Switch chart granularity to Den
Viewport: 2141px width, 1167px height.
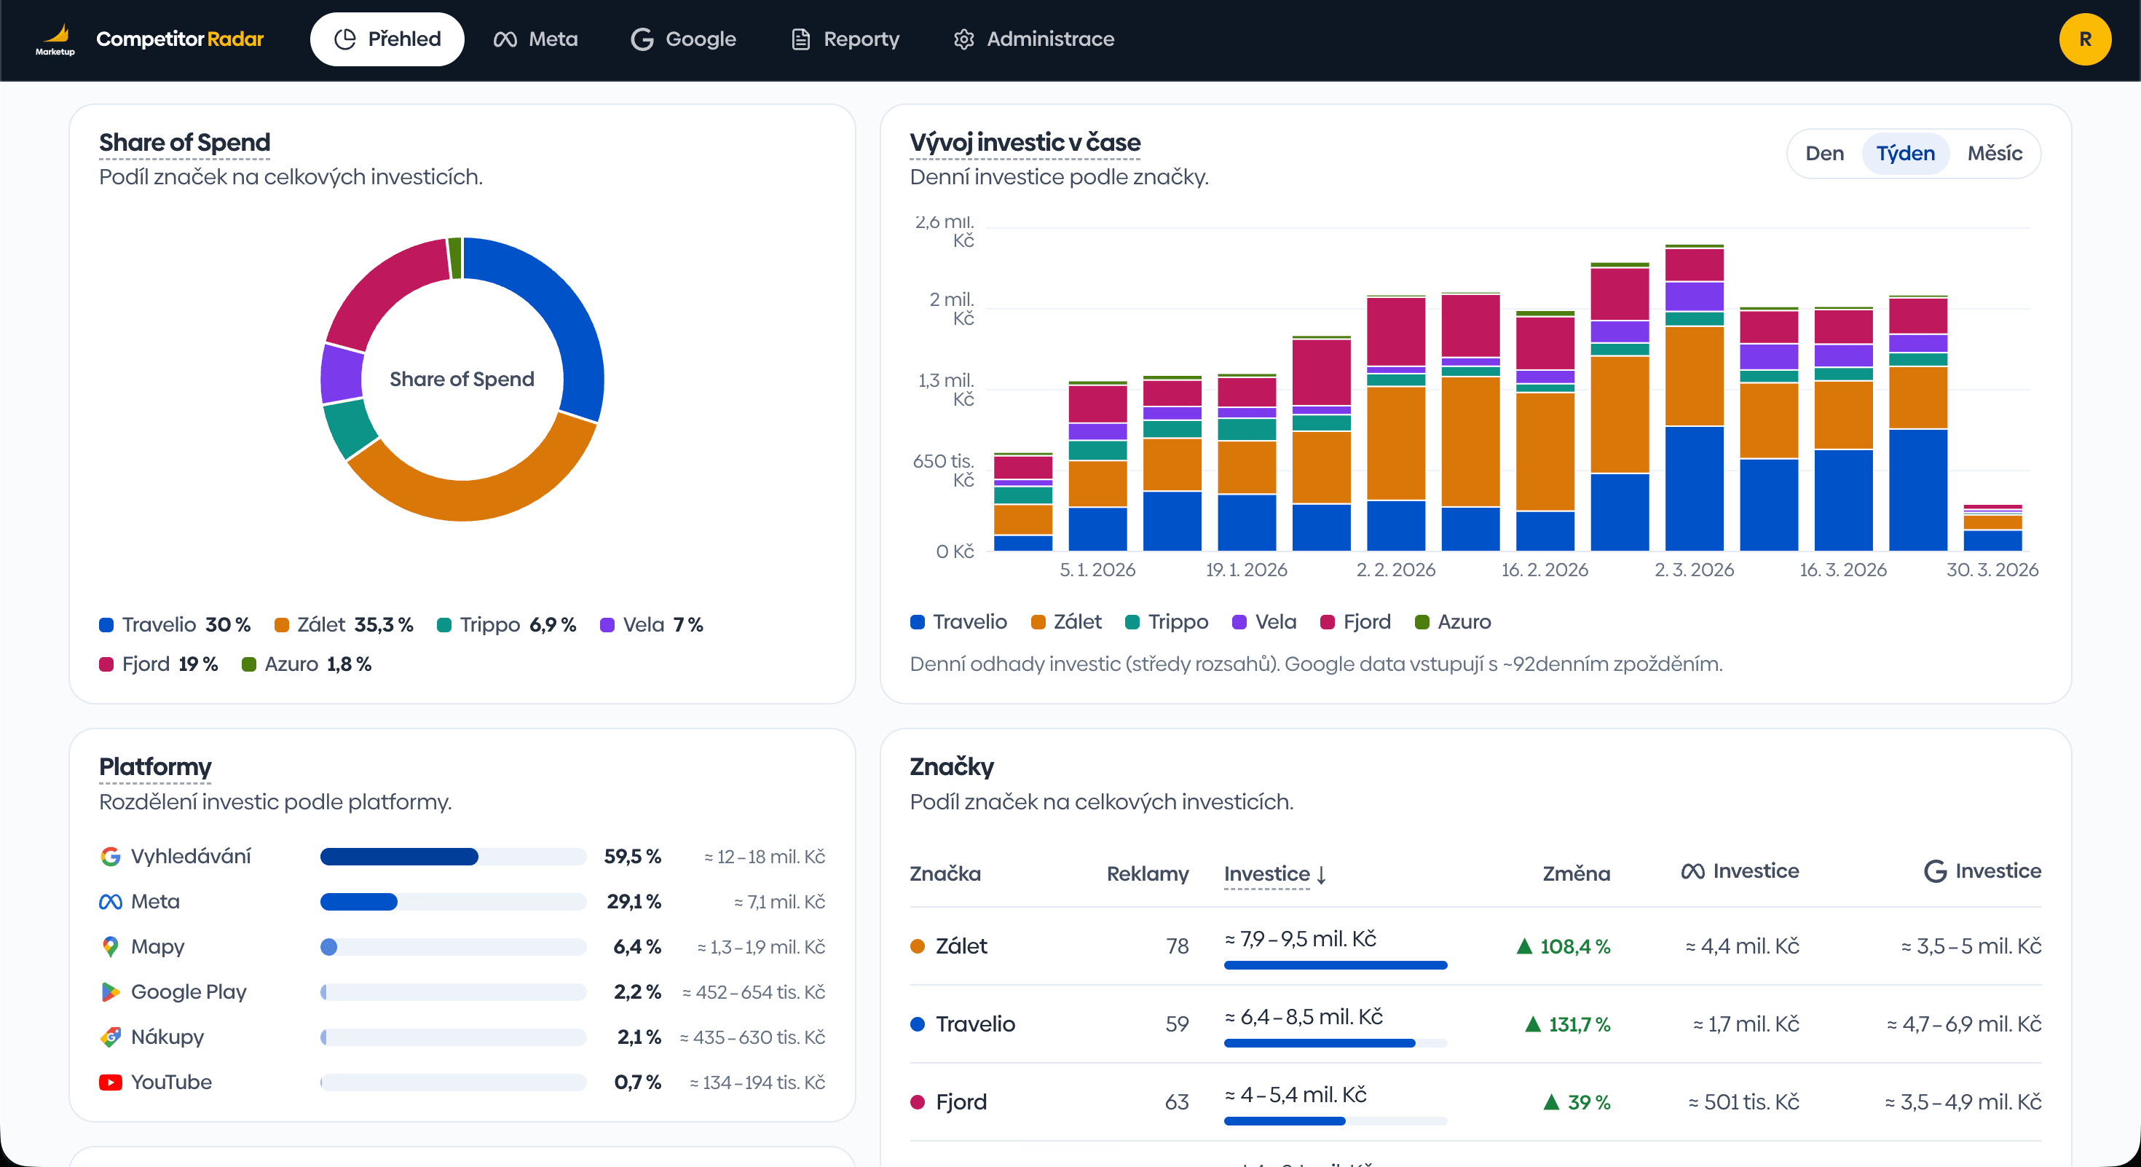[1824, 153]
